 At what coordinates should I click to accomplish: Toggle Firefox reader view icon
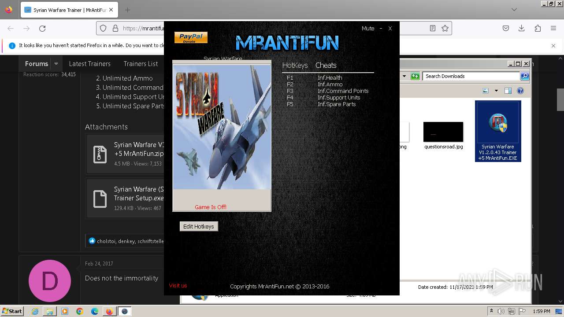[x=433, y=28]
